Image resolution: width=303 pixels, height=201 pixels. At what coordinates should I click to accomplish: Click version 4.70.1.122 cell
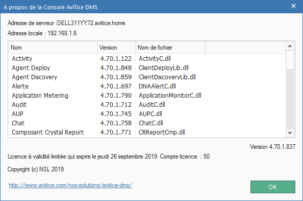pyautogui.click(x=116, y=58)
